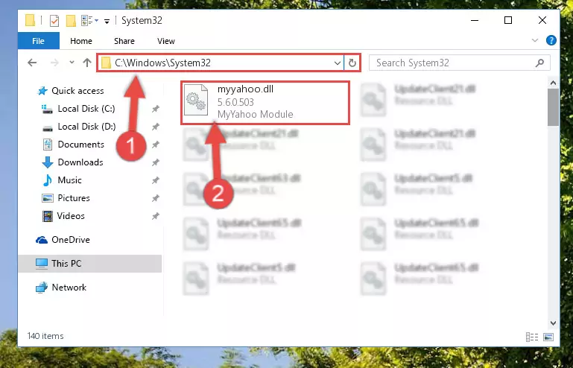
Task: Switch to the Home ribbon tab
Action: [x=81, y=41]
